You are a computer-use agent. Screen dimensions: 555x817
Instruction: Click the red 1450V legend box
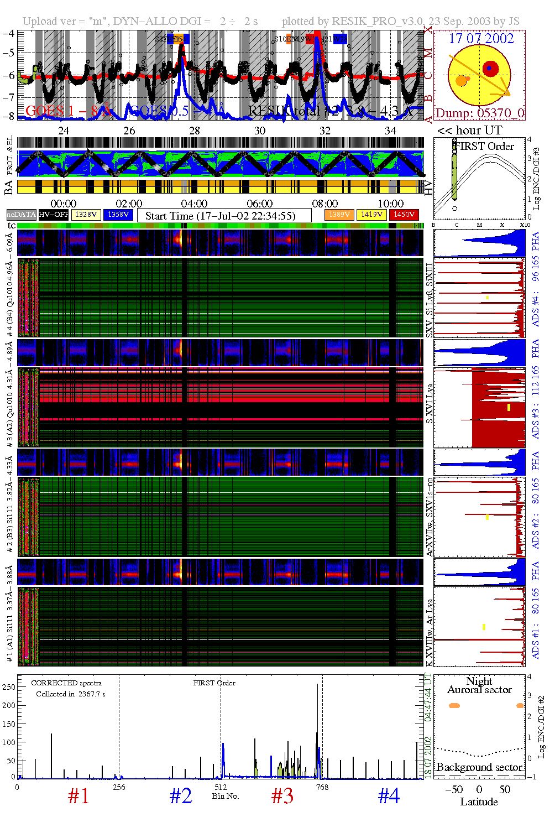point(404,215)
